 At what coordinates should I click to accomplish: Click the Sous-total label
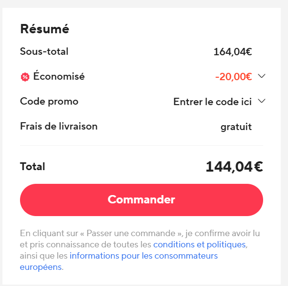point(44,51)
